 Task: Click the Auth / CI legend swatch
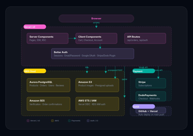(x=88, y=121)
